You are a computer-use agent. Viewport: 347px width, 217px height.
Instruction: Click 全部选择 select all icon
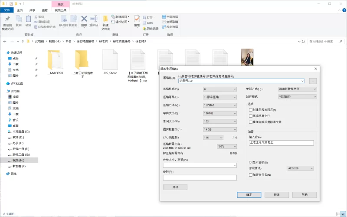pos(164,16)
